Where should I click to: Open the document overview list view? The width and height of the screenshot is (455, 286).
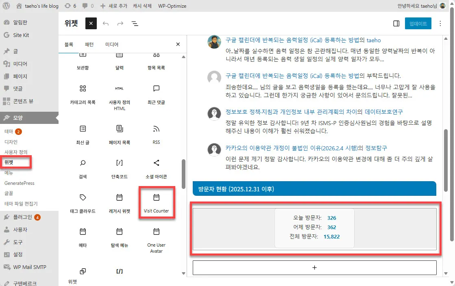134,23
